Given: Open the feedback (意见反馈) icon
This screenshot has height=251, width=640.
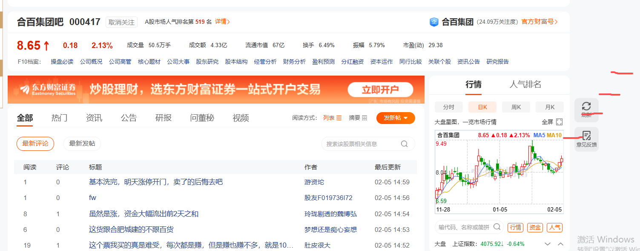Looking at the screenshot, I should (x=586, y=136).
